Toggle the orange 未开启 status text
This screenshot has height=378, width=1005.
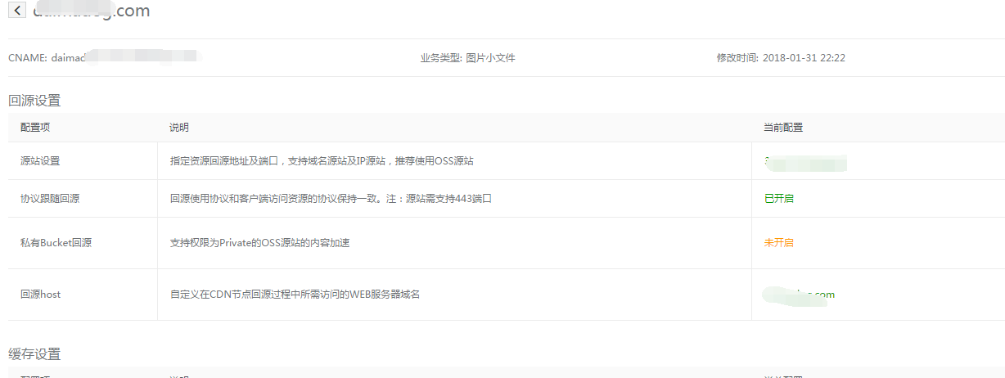click(x=778, y=243)
